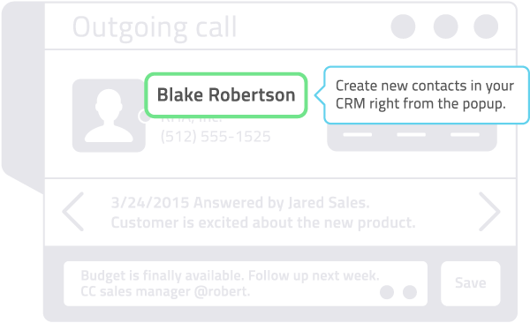Click the leftmost circle button in Outgoing call header
This screenshot has width=530, height=323.
coord(403,26)
